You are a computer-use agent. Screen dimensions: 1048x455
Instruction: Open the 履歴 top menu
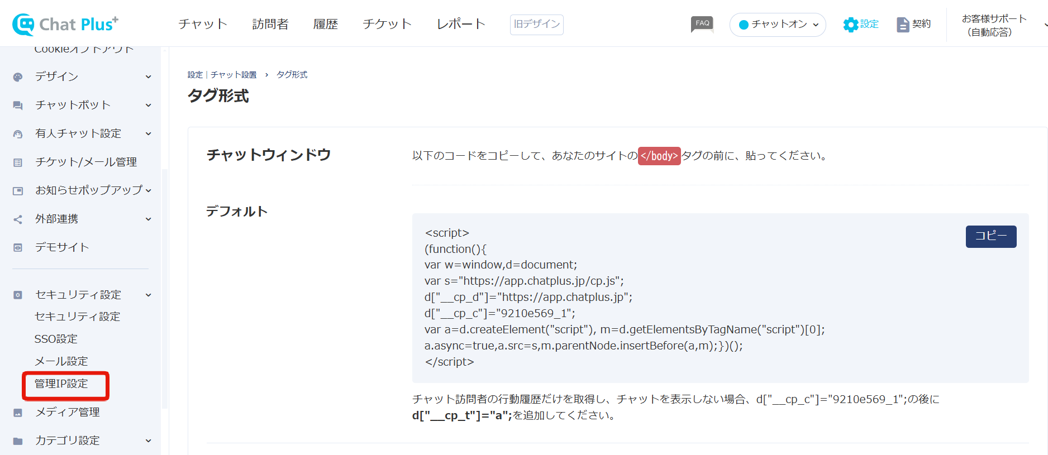click(326, 24)
